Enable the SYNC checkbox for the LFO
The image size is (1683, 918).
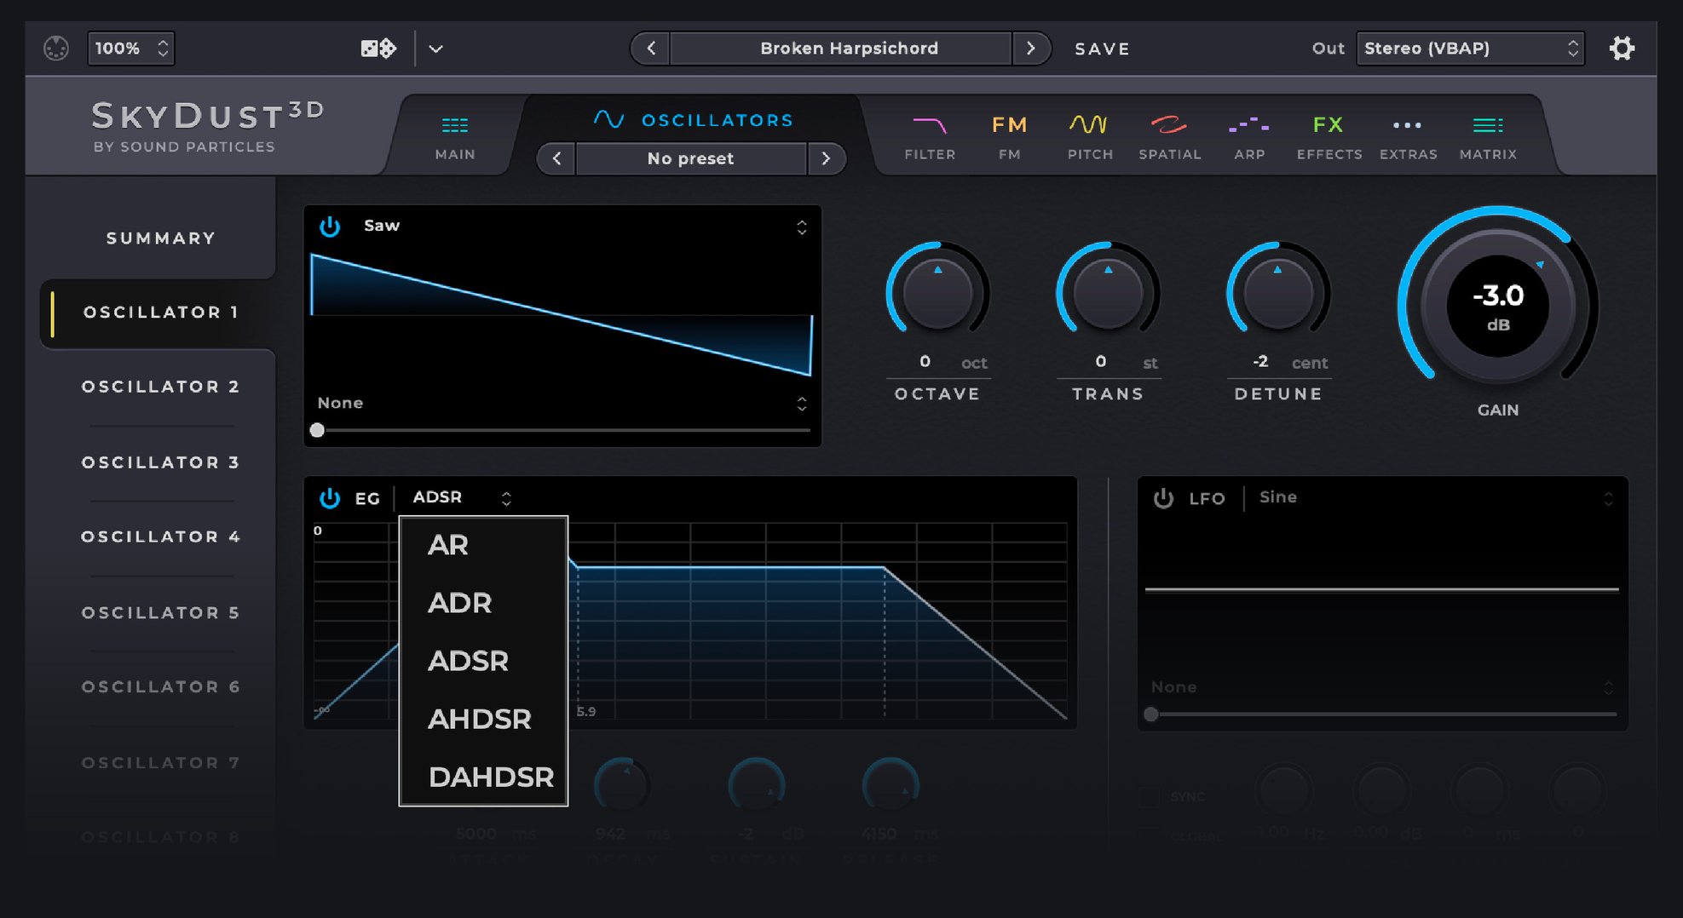point(1150,796)
